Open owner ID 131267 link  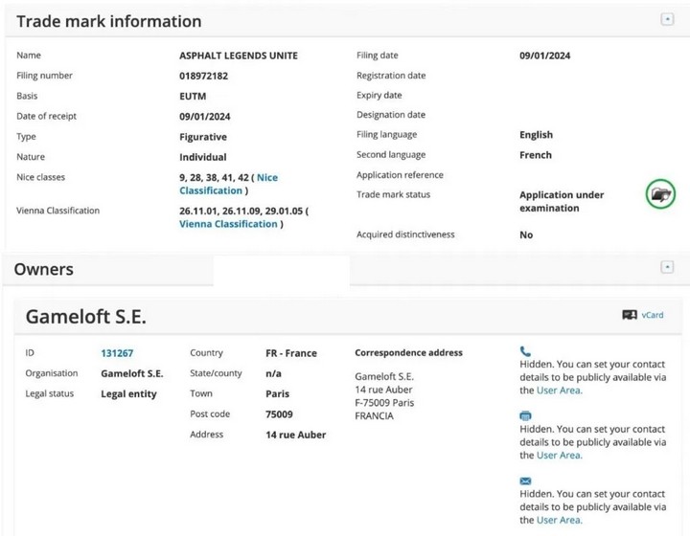tap(117, 353)
